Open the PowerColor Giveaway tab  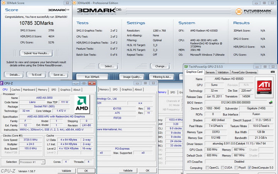pos(244,72)
